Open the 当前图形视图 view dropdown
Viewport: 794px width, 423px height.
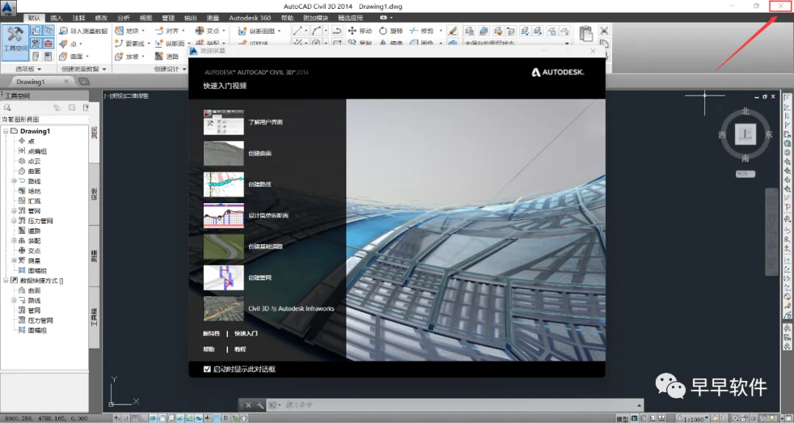click(x=45, y=119)
